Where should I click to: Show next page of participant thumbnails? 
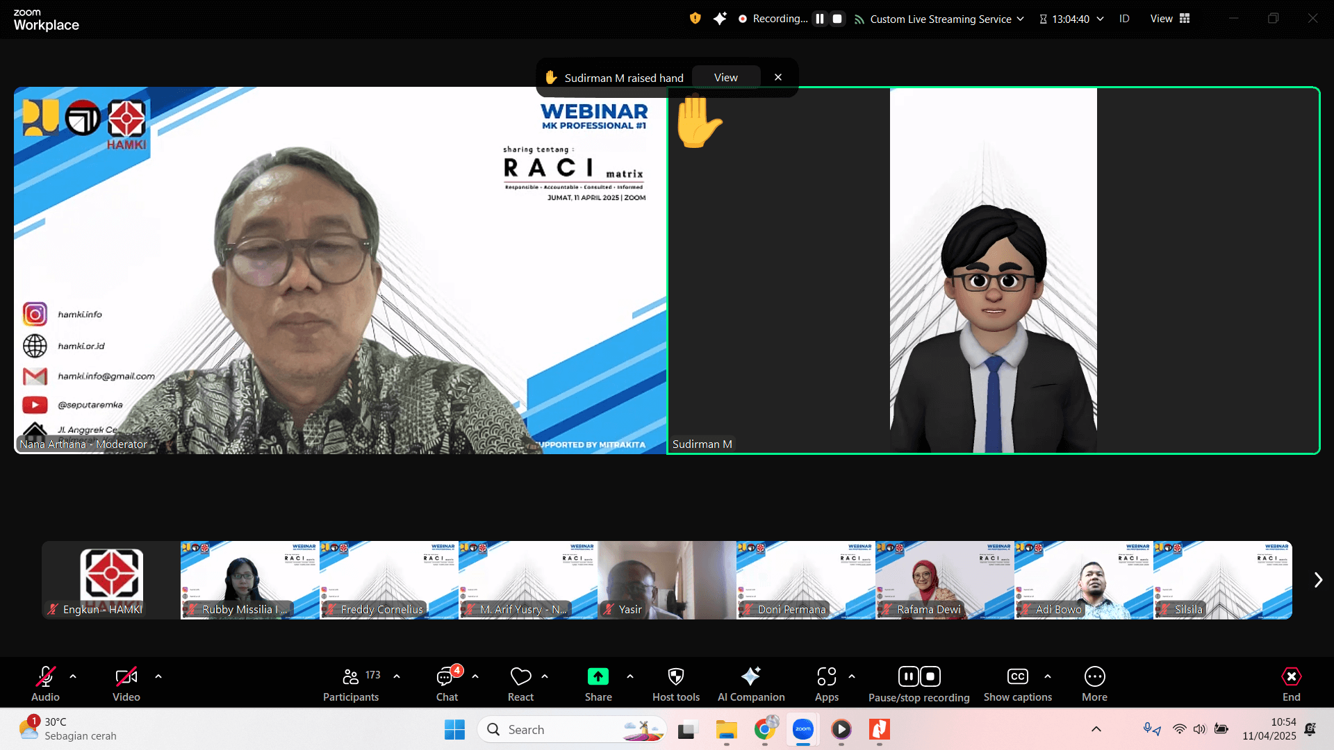coord(1317,580)
